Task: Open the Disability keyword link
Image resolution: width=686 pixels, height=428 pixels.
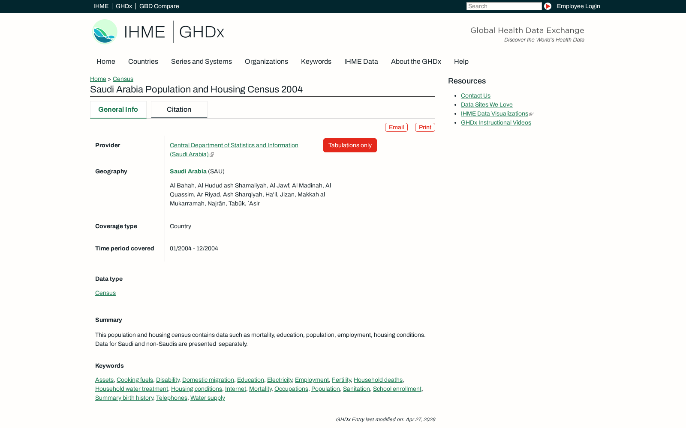Action: tap(168, 380)
